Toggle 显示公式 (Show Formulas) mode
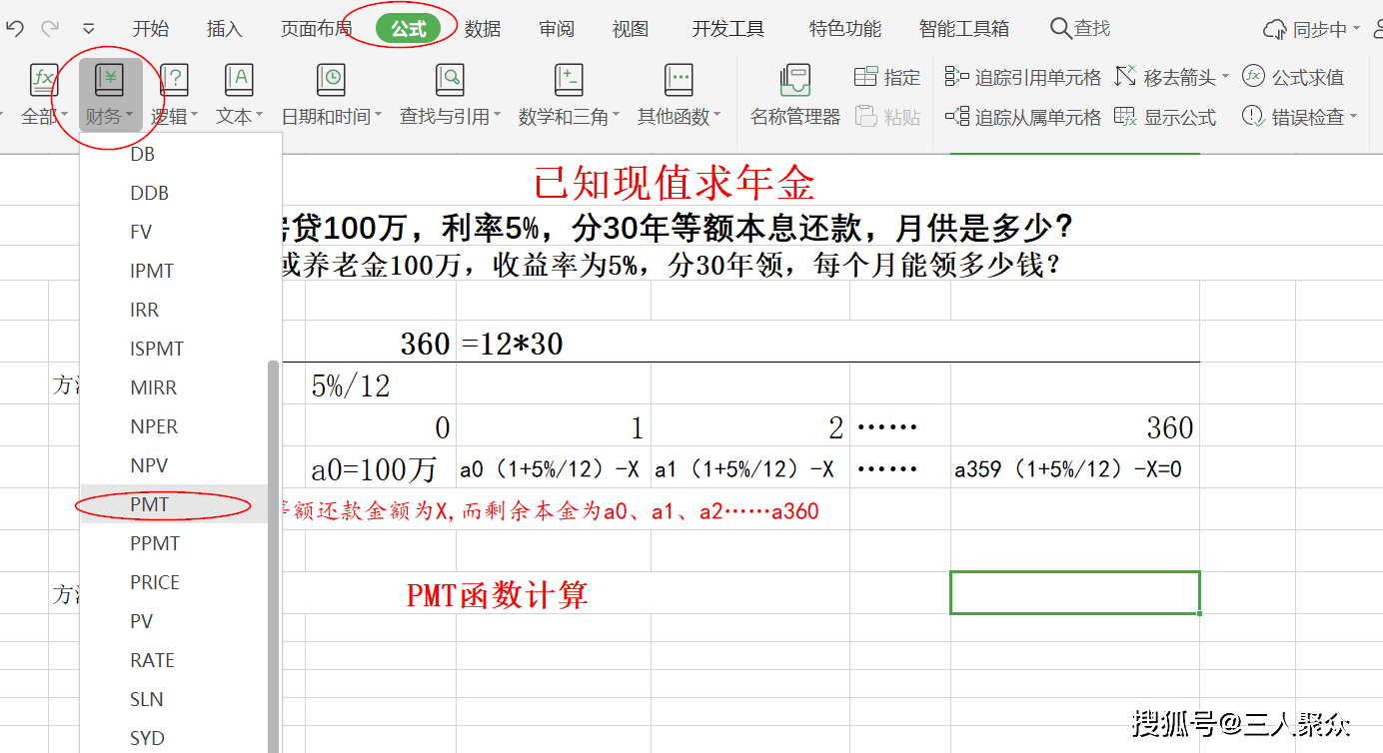The width and height of the screenshot is (1383, 753). [1165, 118]
